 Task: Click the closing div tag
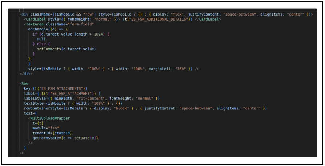tap(26, 74)
